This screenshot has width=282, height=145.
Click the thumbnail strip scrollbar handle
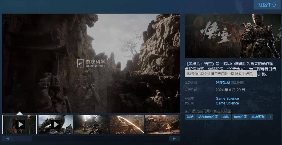click(x=23, y=139)
